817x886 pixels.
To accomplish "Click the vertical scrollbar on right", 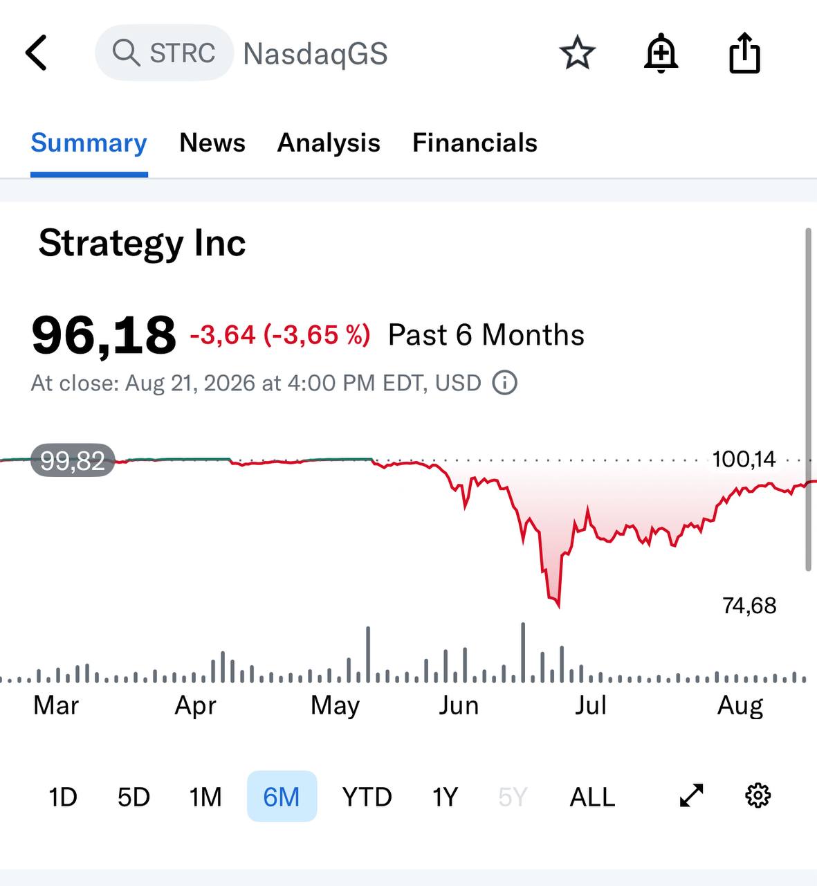I will click(x=808, y=399).
